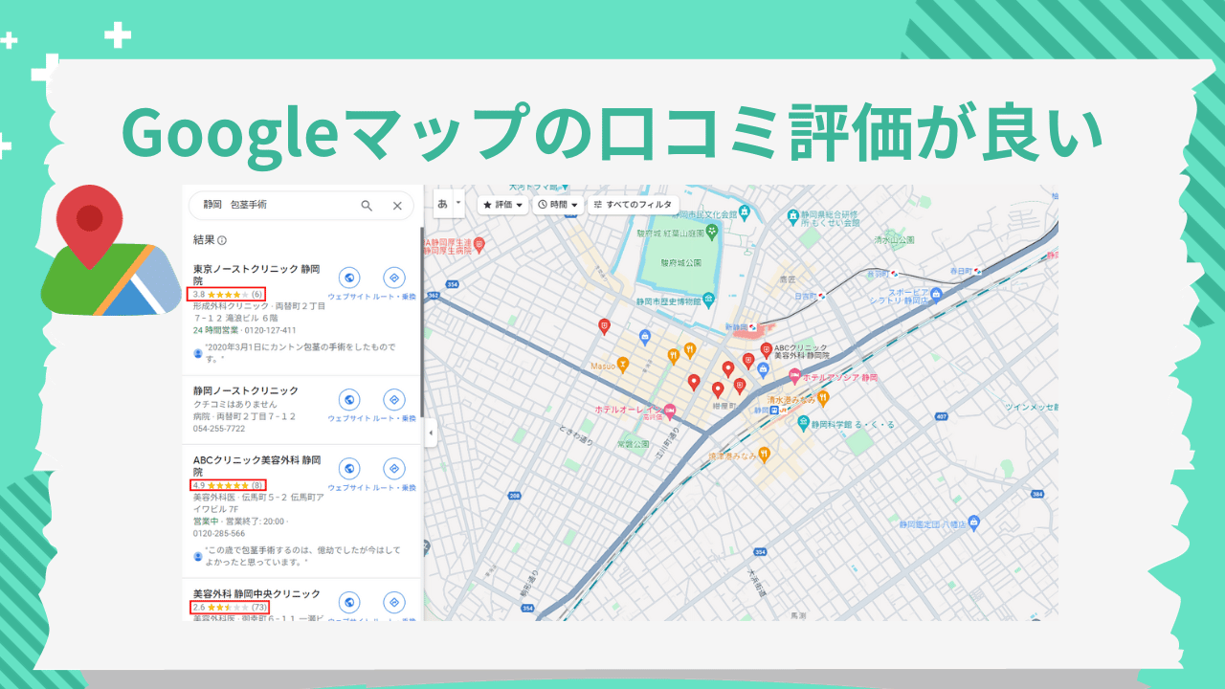Open the 東京ノーストクリニック 静岡院 result title
This screenshot has width=1225, height=689.
click(x=256, y=276)
